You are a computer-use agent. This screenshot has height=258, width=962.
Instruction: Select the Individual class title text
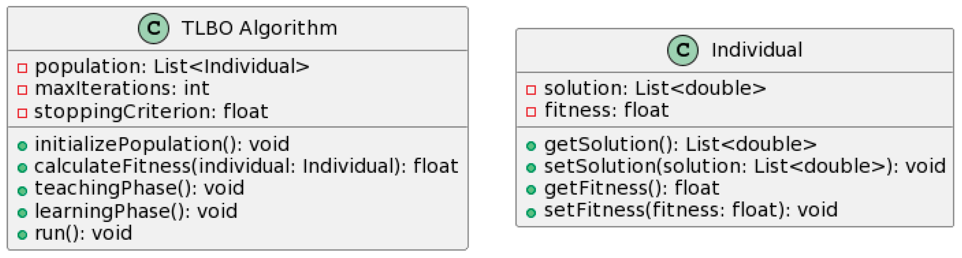757,50
